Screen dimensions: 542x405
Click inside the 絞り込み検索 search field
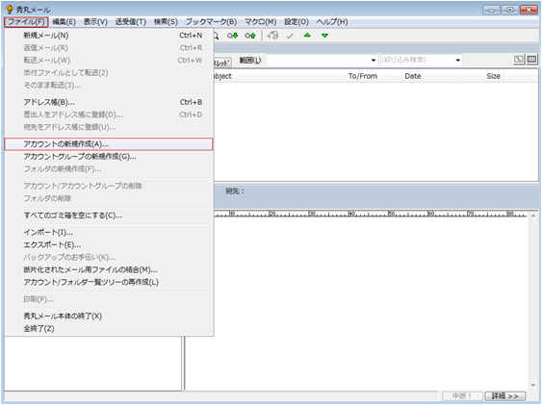click(x=417, y=60)
